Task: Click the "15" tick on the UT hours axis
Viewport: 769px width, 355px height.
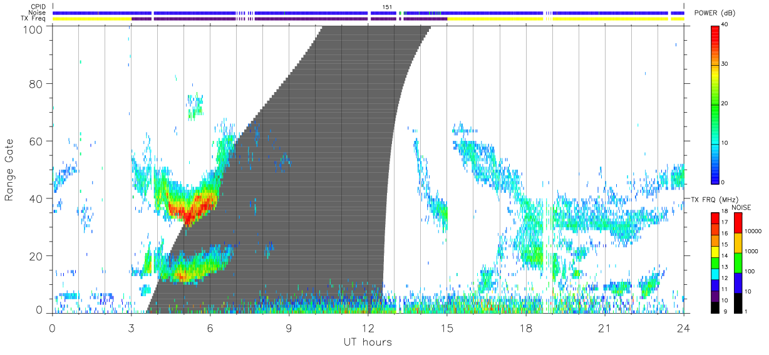Action: tap(447, 327)
